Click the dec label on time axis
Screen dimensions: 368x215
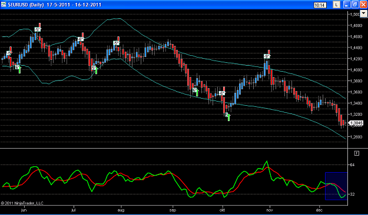pyautogui.click(x=320, y=210)
